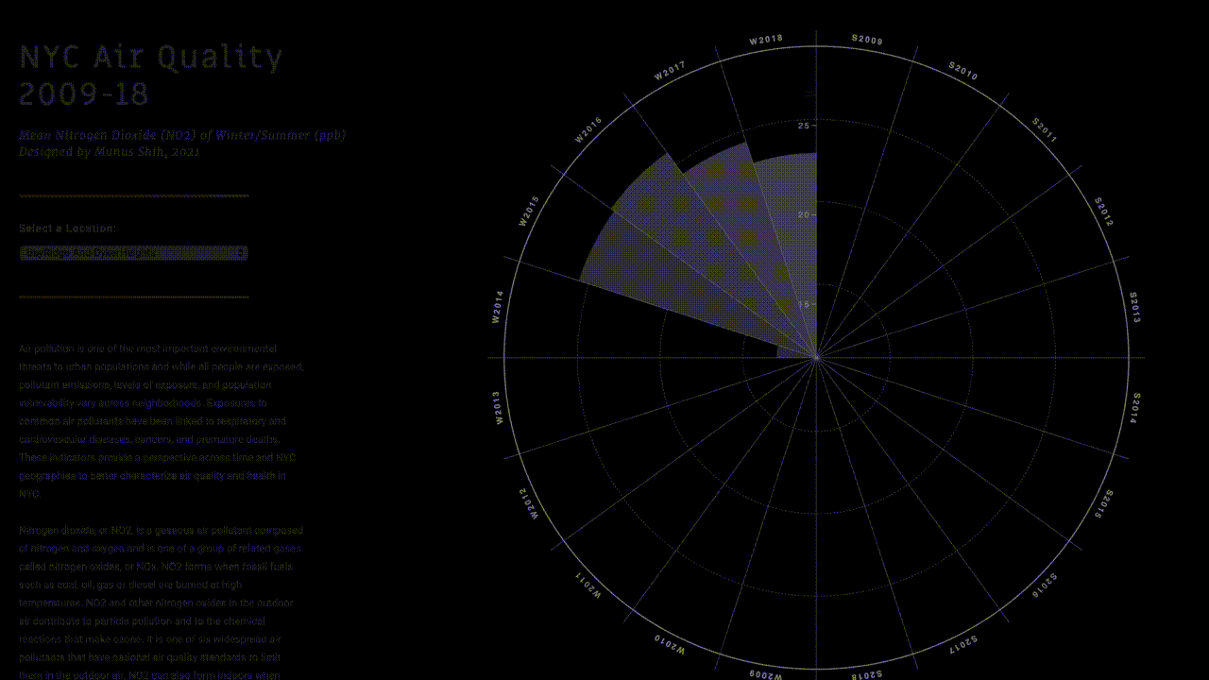Click the NYC Air Quality 2009-18 title
Image resolution: width=1209 pixels, height=680 pixels.
[150, 76]
